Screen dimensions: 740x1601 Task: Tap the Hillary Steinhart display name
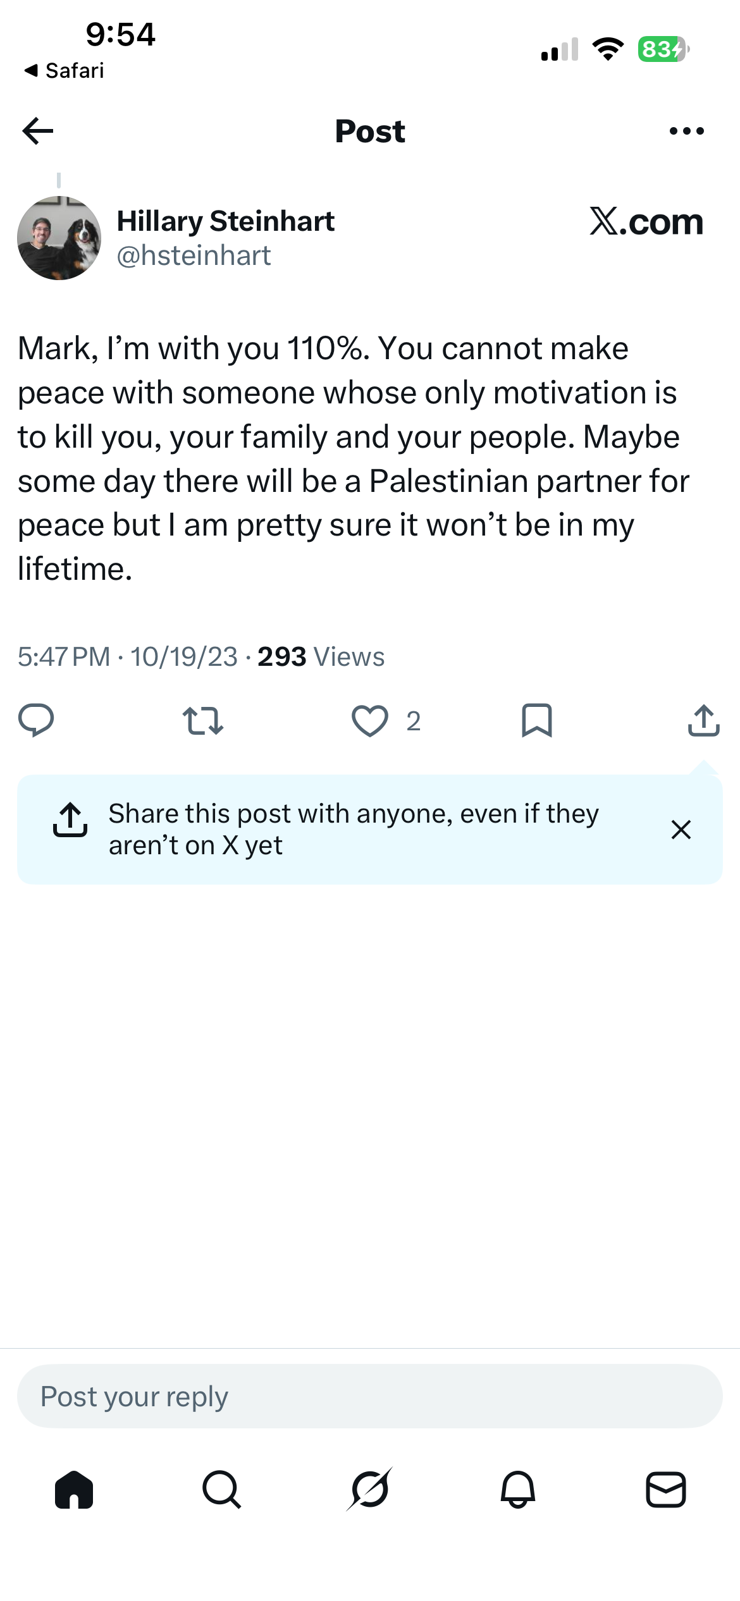pyautogui.click(x=226, y=221)
